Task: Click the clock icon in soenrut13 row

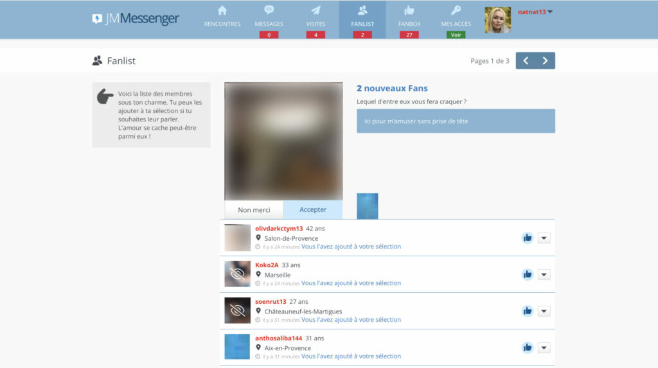Action: pyautogui.click(x=258, y=320)
